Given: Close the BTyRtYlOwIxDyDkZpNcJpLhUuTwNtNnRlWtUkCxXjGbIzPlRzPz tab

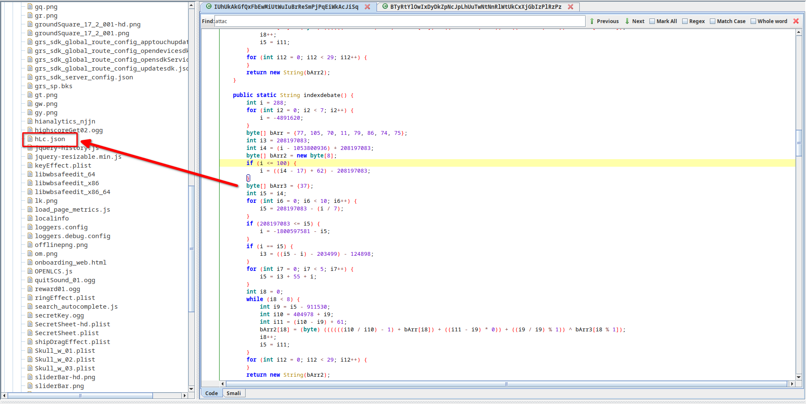Looking at the screenshot, I should (570, 7).
